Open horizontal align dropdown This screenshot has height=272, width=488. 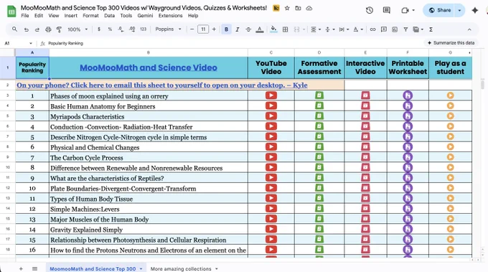316,29
